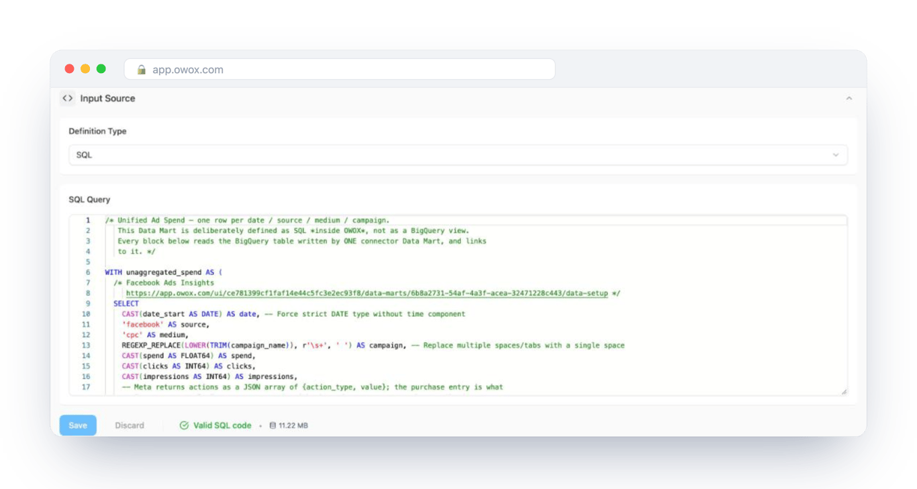Click the CAST(impressions AS INT64) line
The image size is (917, 489).
pos(209,376)
